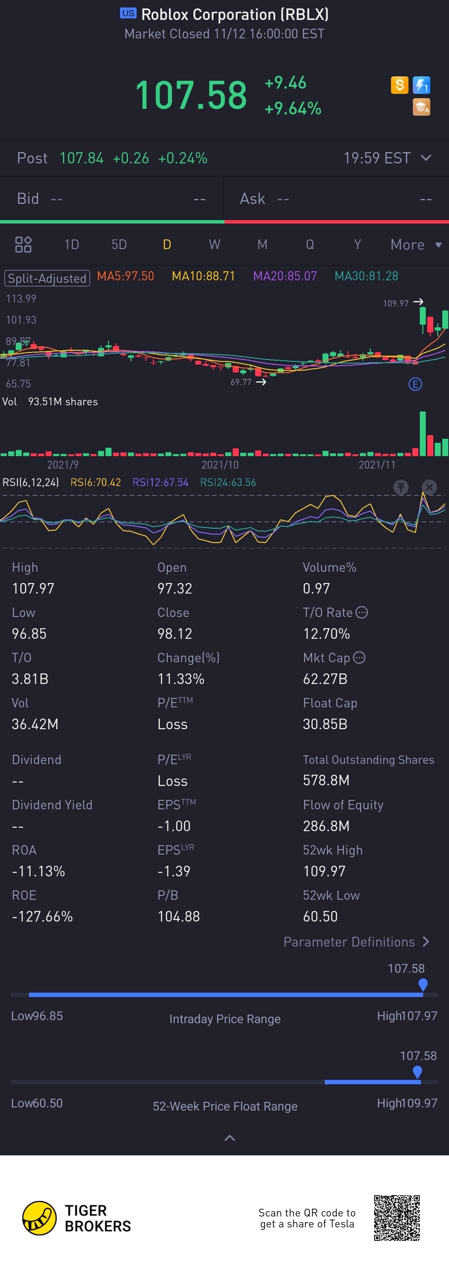Viewport: 449px width, 1281px height.
Task: Tap the RSI24:63.56 value
Action: 228,482
